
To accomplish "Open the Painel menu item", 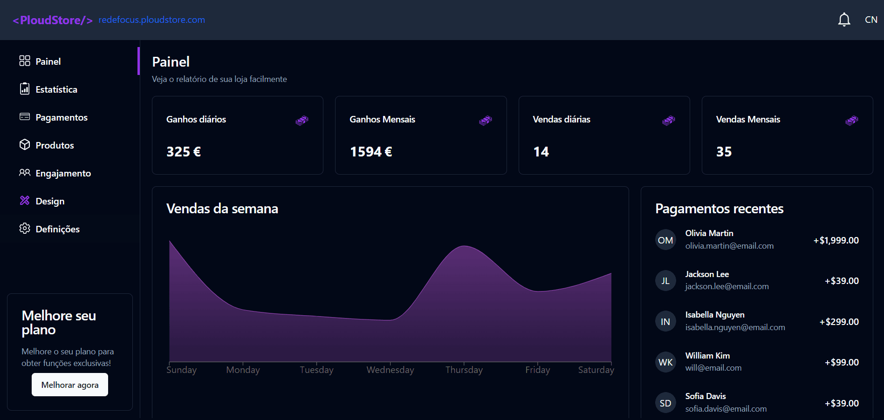I will (70, 61).
